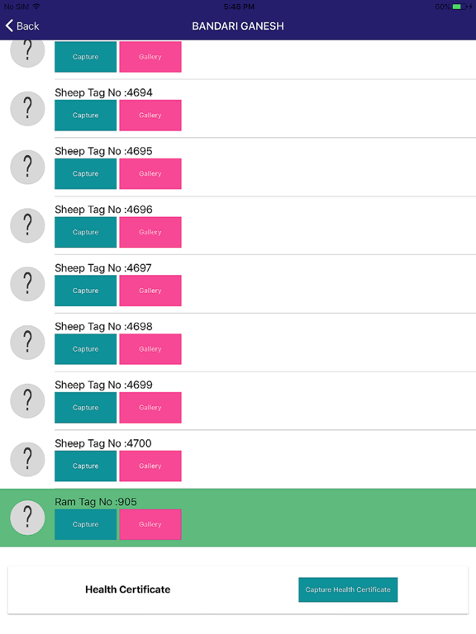Tap placeholder photo for Sheep Tag 4697

click(x=27, y=284)
